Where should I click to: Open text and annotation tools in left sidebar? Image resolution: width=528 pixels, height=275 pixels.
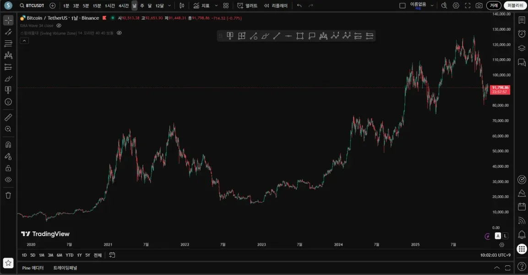click(8, 90)
